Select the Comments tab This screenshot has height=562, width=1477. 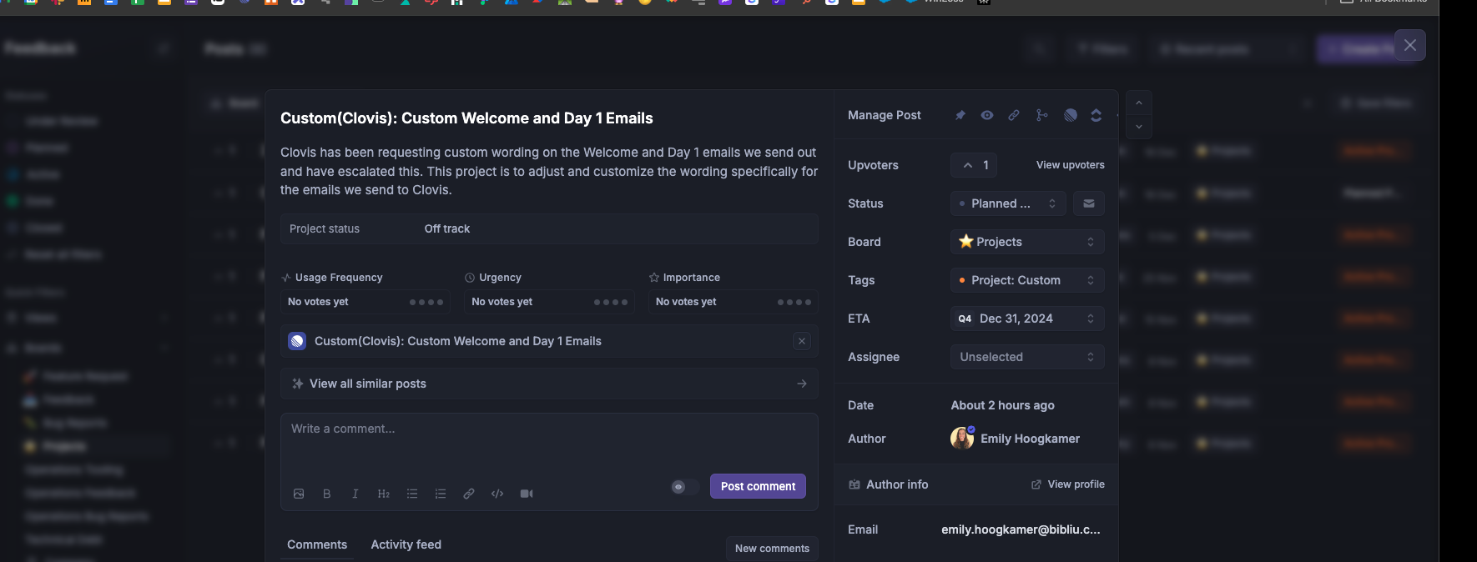pos(317,544)
